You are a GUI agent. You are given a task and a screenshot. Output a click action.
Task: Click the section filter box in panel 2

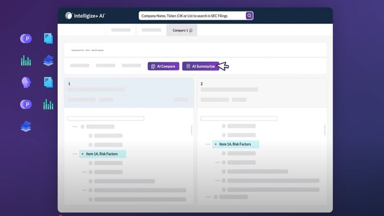coord(239,119)
